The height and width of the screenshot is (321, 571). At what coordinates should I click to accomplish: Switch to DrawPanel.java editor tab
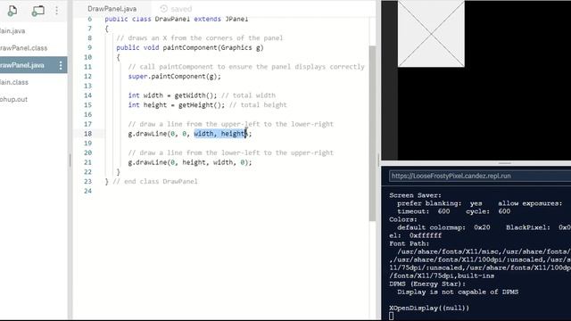tap(112, 9)
